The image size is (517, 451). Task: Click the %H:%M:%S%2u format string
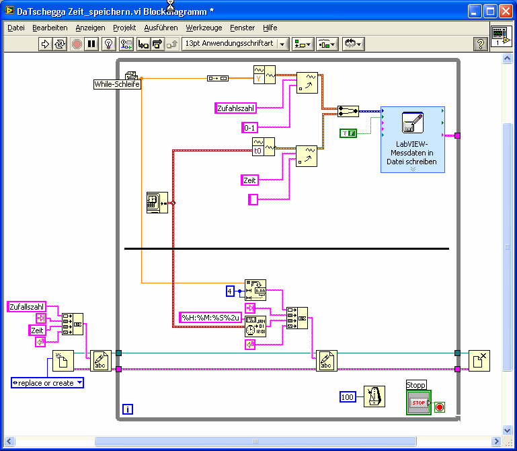click(210, 318)
